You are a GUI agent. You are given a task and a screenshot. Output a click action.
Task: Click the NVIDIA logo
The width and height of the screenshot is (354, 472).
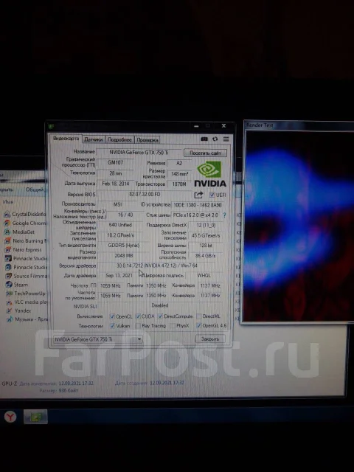[209, 174]
